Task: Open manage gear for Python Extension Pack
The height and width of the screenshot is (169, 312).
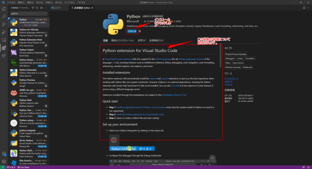Action: (46, 46)
